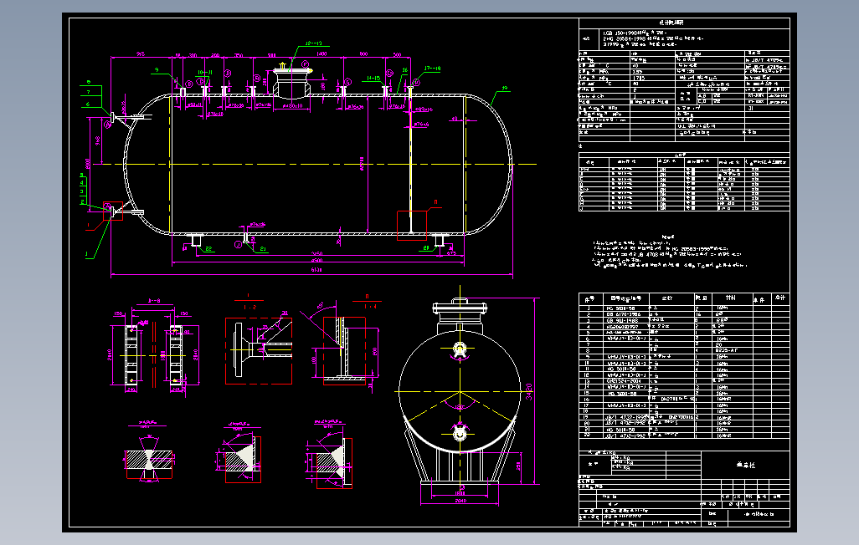Screen dimensions: 859x545
Task: Click red detail box I at left nozzle
Action: [x=113, y=211]
